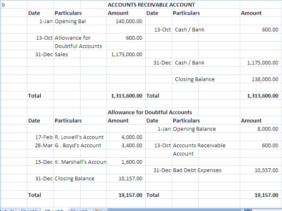The width and height of the screenshot is (282, 211).
Task: Select 13-Oct date beside Accounts Receivable
Action: click(162, 145)
